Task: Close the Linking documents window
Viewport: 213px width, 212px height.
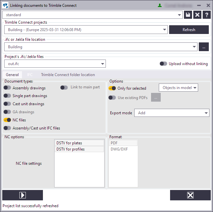Action: [208, 6]
